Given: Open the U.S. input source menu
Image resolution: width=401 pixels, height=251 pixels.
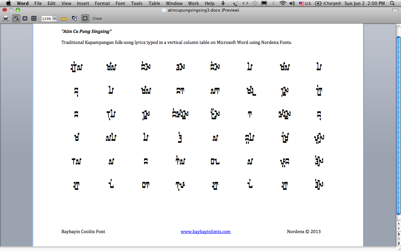Looking at the screenshot, I should click(x=305, y=3).
